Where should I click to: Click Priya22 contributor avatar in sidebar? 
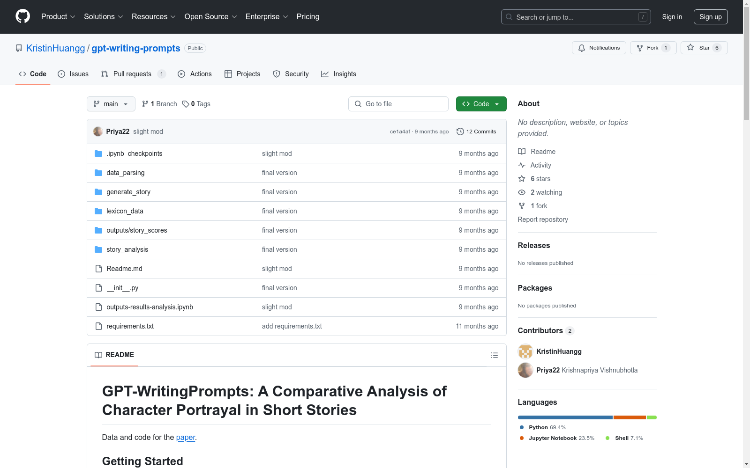tap(525, 370)
